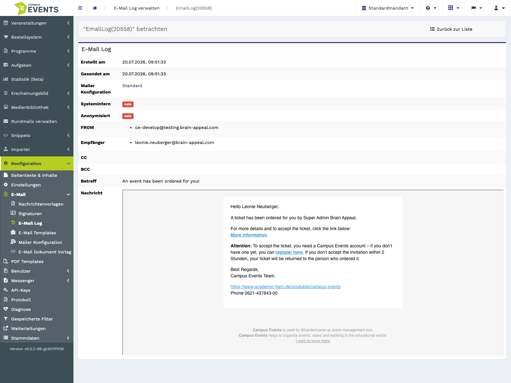Screen dimensions: 511x383
Task: Click E-Mail Log verwalten breadcrumb
Action: [x=137, y=8]
